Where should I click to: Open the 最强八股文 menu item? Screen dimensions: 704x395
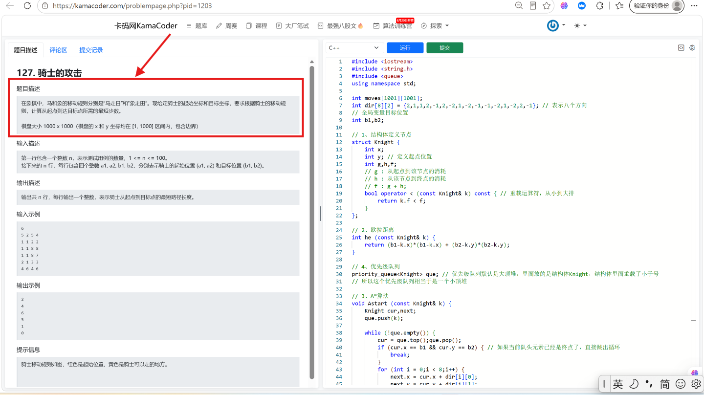pos(340,26)
